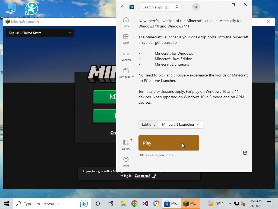Click the volume icon in system tray
This screenshot has height=209, width=278.
(x=243, y=204)
